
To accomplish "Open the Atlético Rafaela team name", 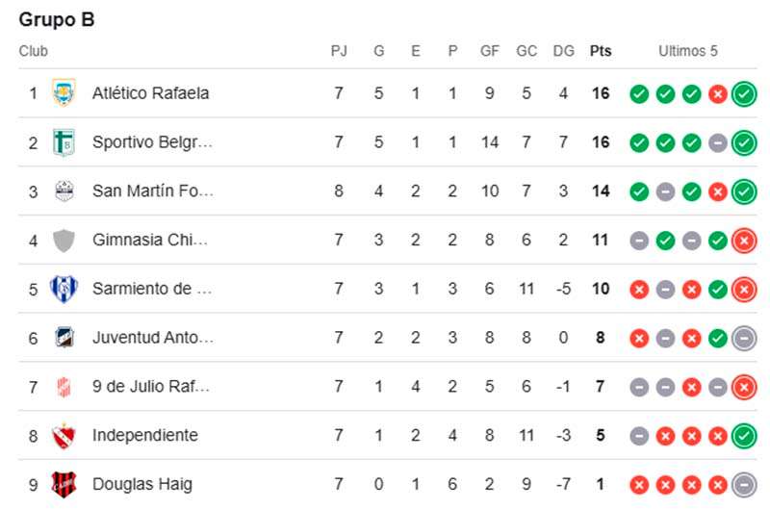I will coord(150,92).
